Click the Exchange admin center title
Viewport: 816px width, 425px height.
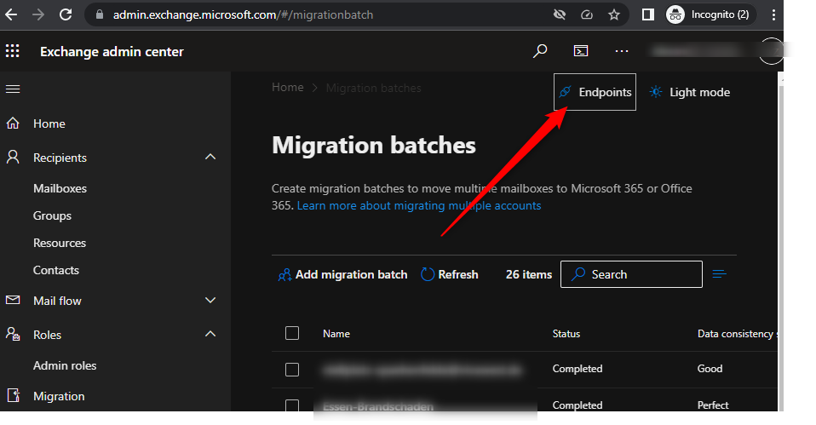pos(112,51)
